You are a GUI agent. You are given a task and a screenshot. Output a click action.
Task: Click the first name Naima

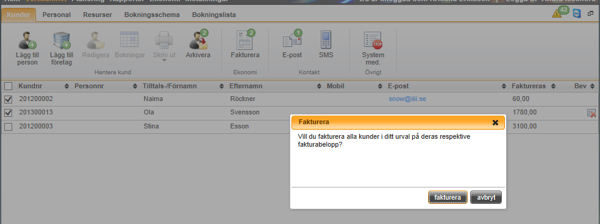[x=152, y=99]
